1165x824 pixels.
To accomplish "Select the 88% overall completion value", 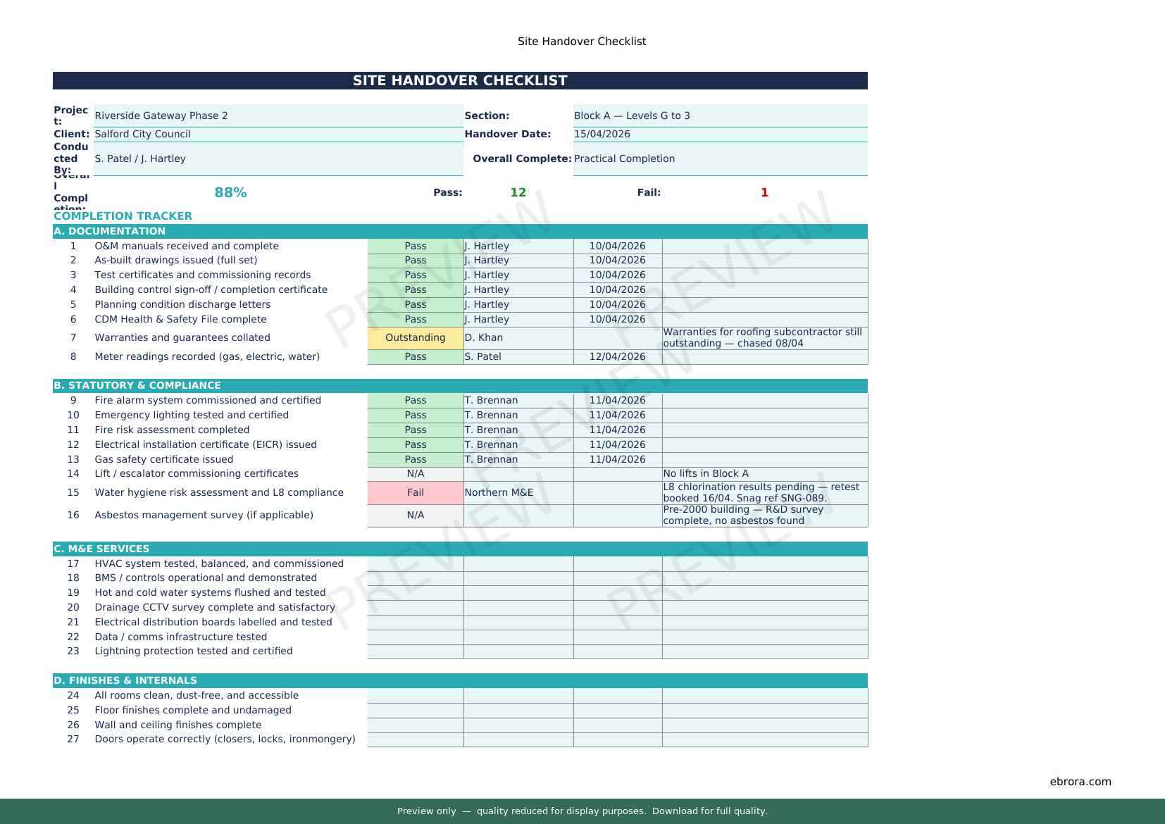I will coord(230,192).
